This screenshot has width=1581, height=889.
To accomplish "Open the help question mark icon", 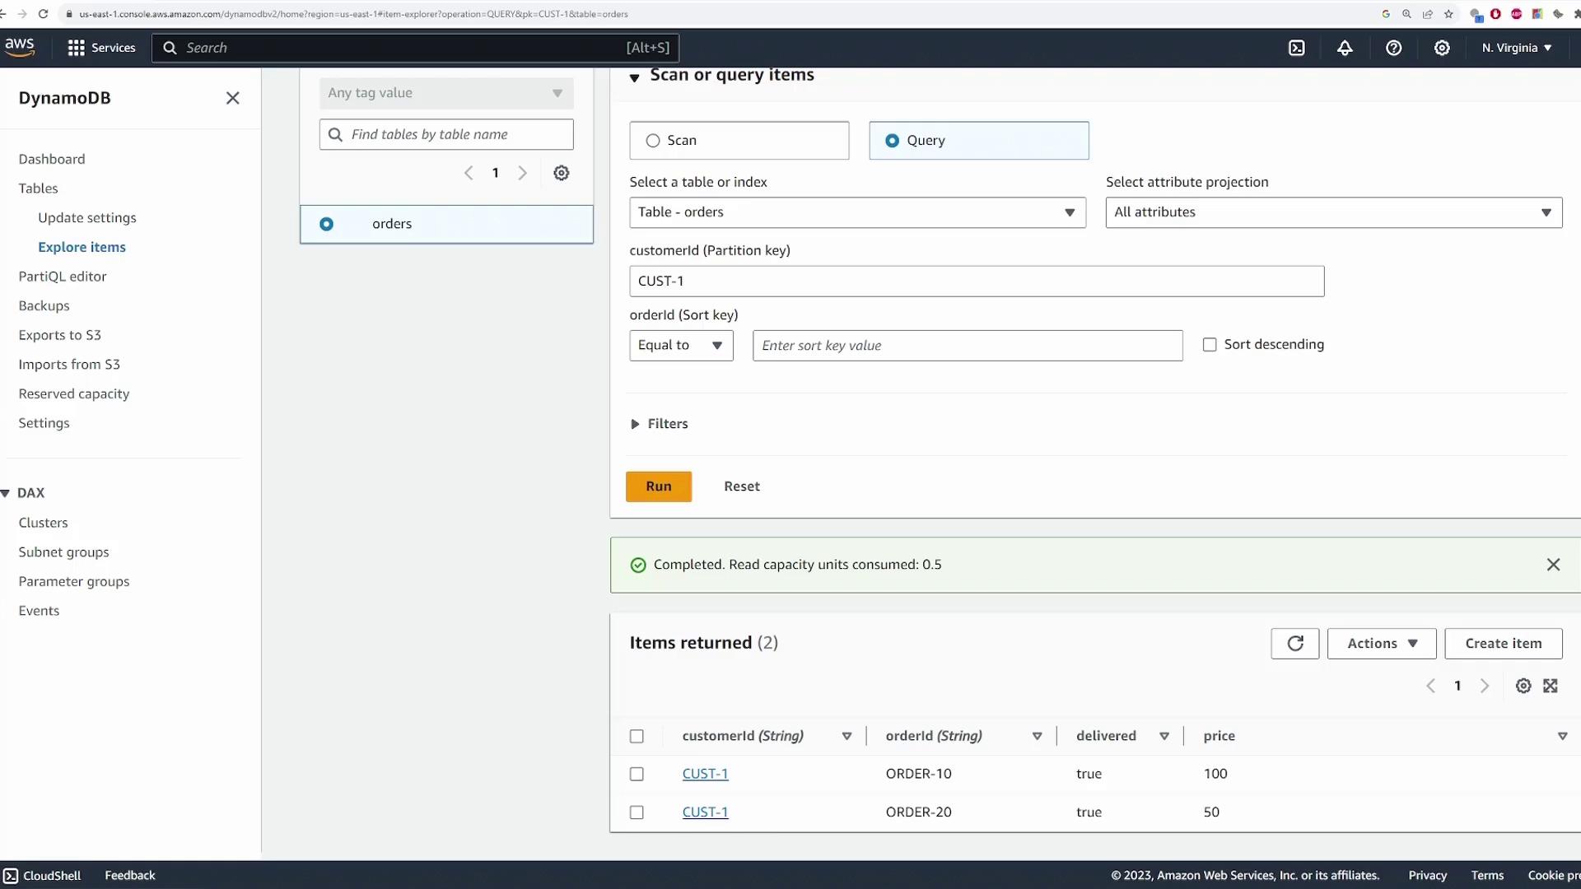I will tap(1393, 48).
